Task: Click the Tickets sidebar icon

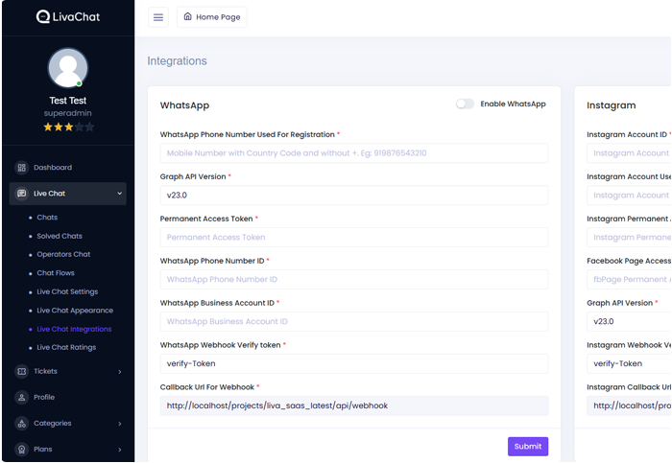Action: pos(21,371)
